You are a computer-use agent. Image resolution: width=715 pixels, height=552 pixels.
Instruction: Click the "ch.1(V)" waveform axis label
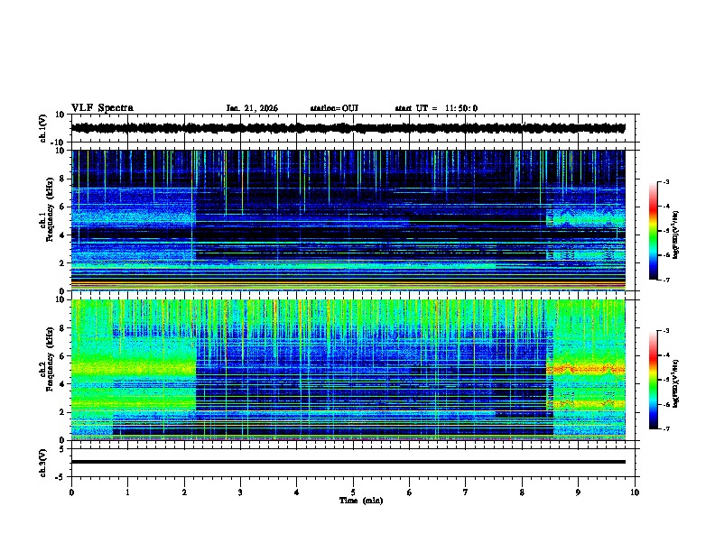(x=42, y=128)
